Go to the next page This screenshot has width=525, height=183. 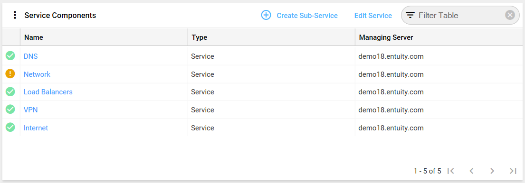coord(492,171)
